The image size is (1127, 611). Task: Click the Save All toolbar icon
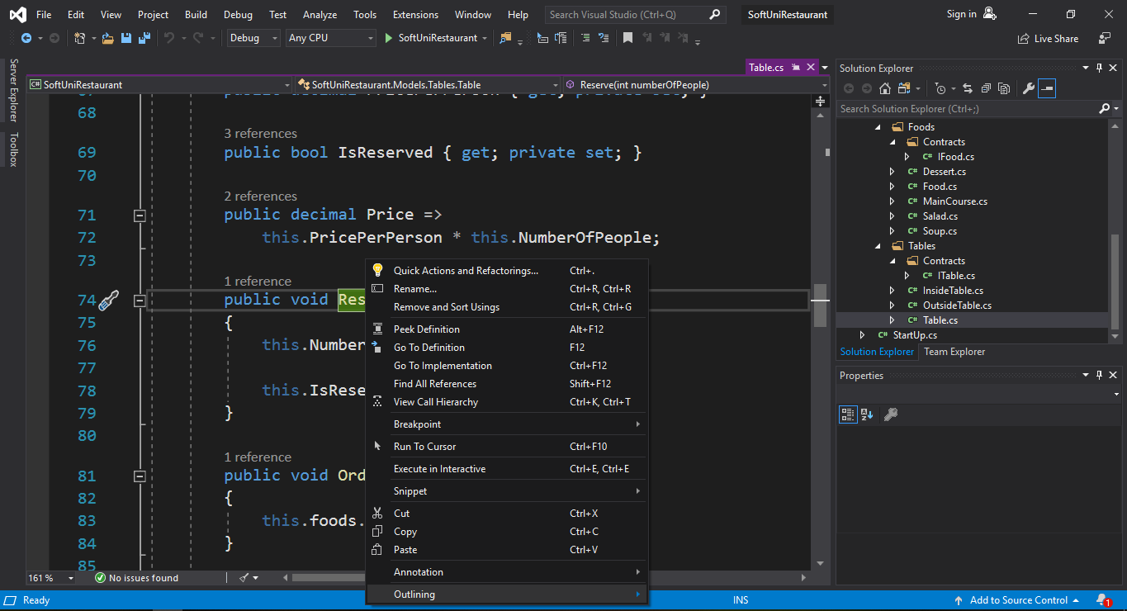tap(144, 38)
